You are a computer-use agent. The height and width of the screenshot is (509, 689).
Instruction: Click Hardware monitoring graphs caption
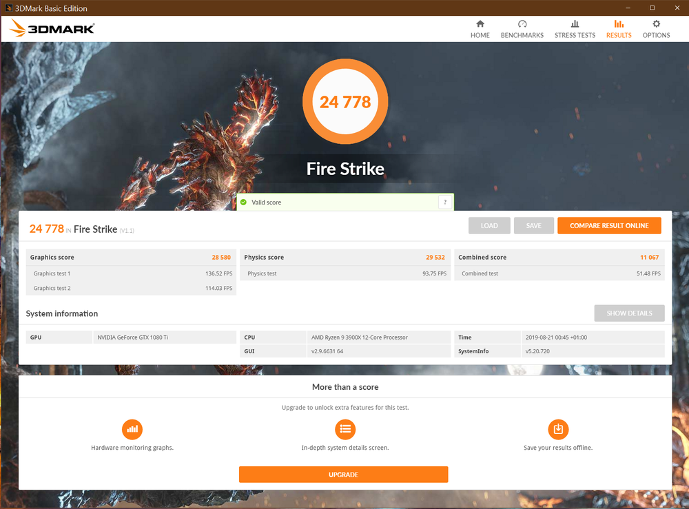[x=132, y=448]
